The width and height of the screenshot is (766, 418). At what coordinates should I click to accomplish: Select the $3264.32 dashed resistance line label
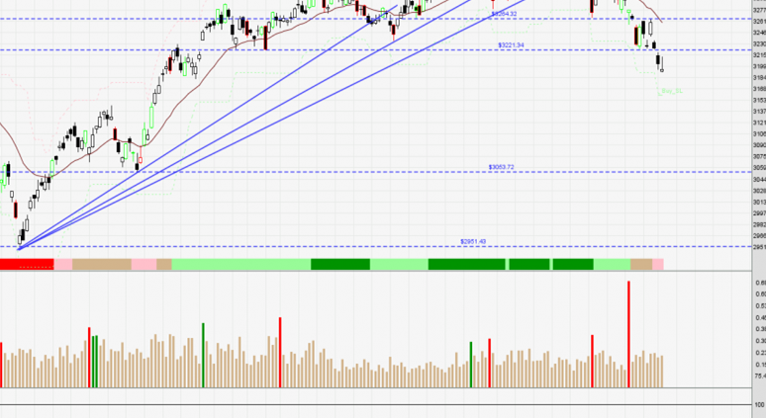504,14
